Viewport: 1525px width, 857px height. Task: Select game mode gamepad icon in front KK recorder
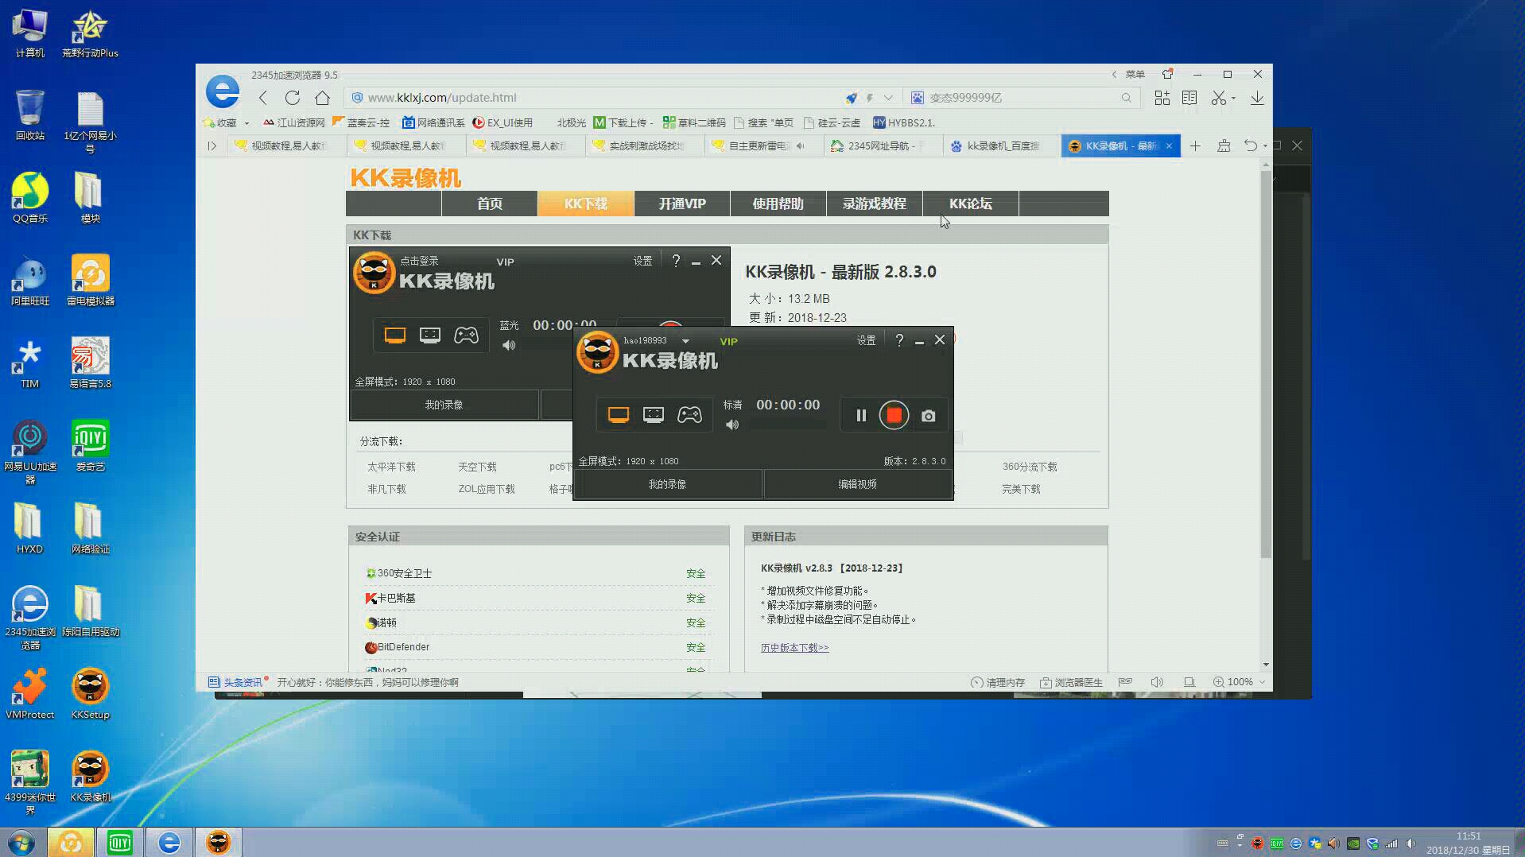(x=689, y=415)
